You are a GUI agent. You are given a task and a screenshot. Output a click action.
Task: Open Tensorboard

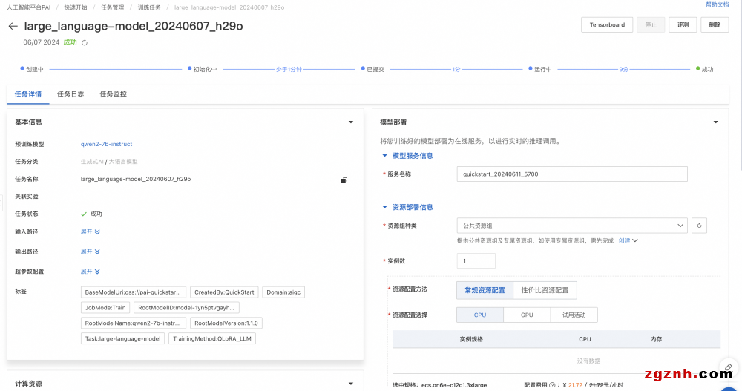coord(607,24)
